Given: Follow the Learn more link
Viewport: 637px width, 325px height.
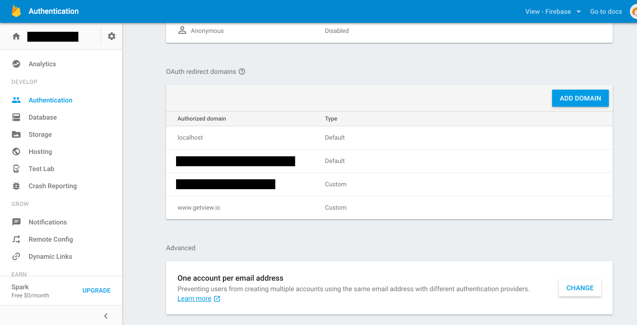Looking at the screenshot, I should [x=194, y=298].
